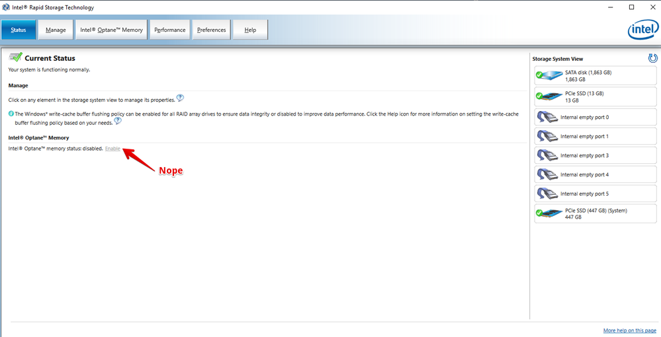Click help icon next to manage properties text
The image size is (661, 337).
click(x=180, y=98)
